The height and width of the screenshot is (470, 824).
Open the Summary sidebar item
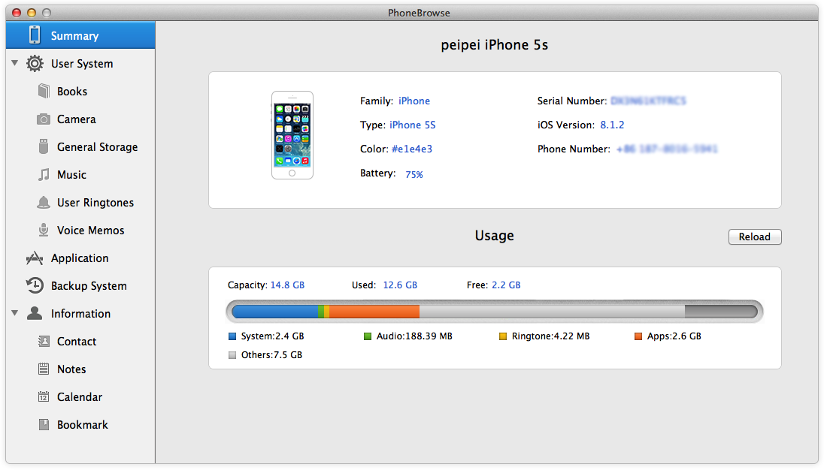[x=80, y=35]
